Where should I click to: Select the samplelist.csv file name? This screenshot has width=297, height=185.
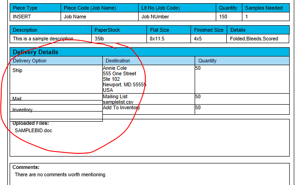pos(118,102)
